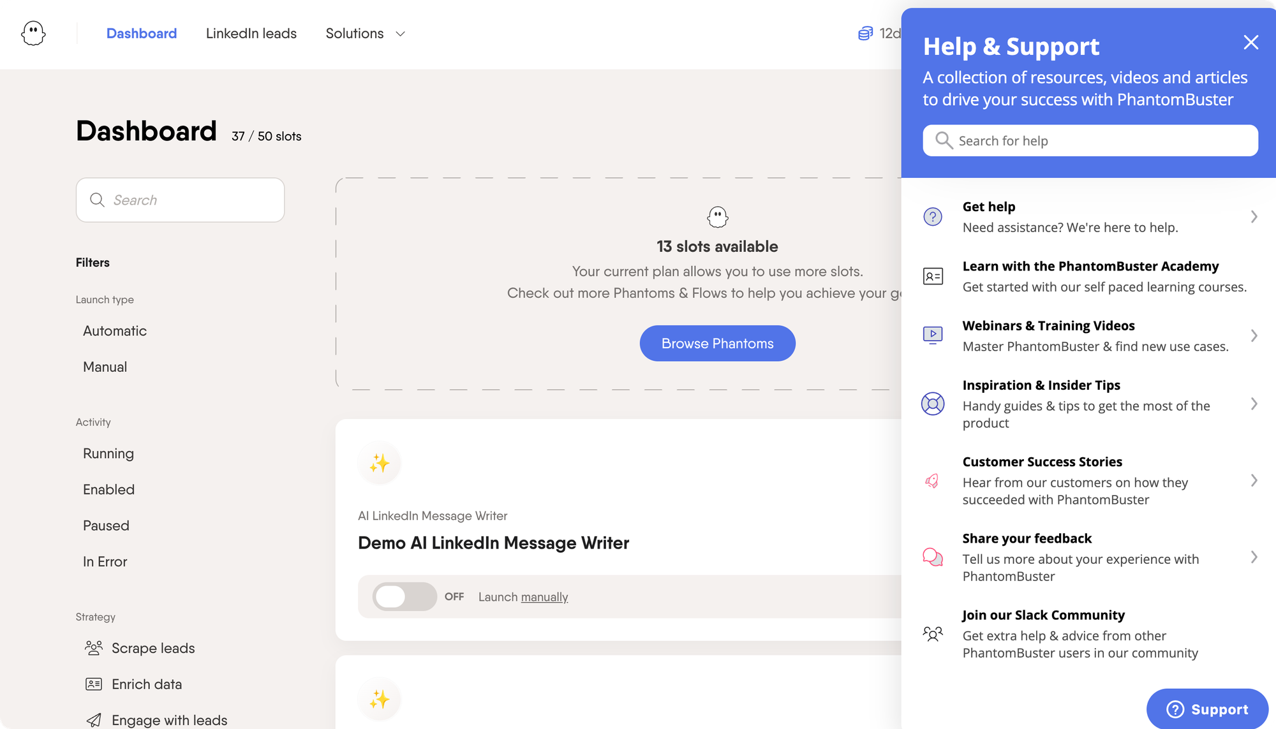Click the help search magnifier icon

(944, 140)
